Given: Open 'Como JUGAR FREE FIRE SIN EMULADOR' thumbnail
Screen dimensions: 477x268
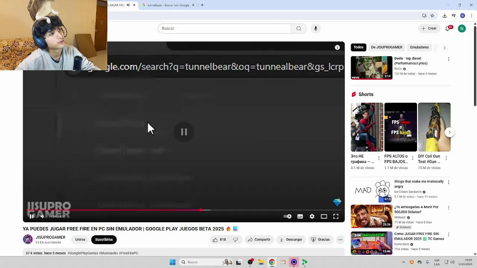Looking at the screenshot, I should [372, 243].
